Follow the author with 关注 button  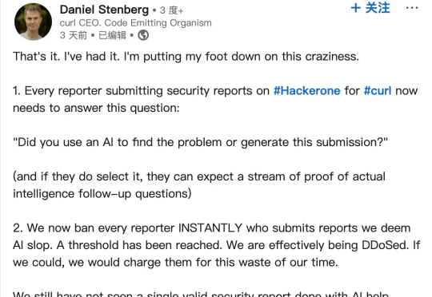pyautogui.click(x=370, y=8)
